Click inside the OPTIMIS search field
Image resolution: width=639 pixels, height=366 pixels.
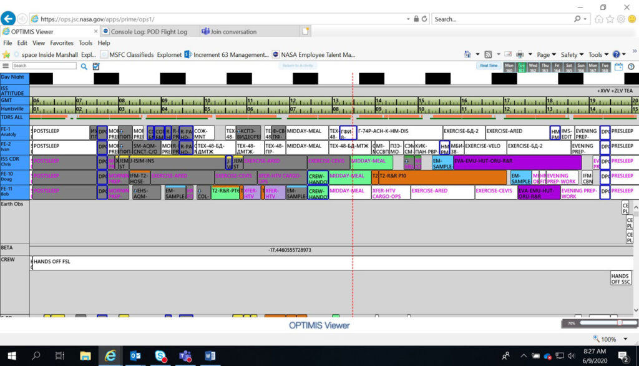44,66
